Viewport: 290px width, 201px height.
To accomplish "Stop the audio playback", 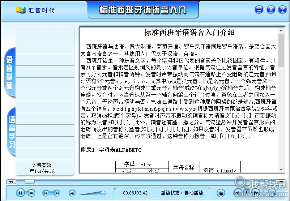I will pos(31,193).
